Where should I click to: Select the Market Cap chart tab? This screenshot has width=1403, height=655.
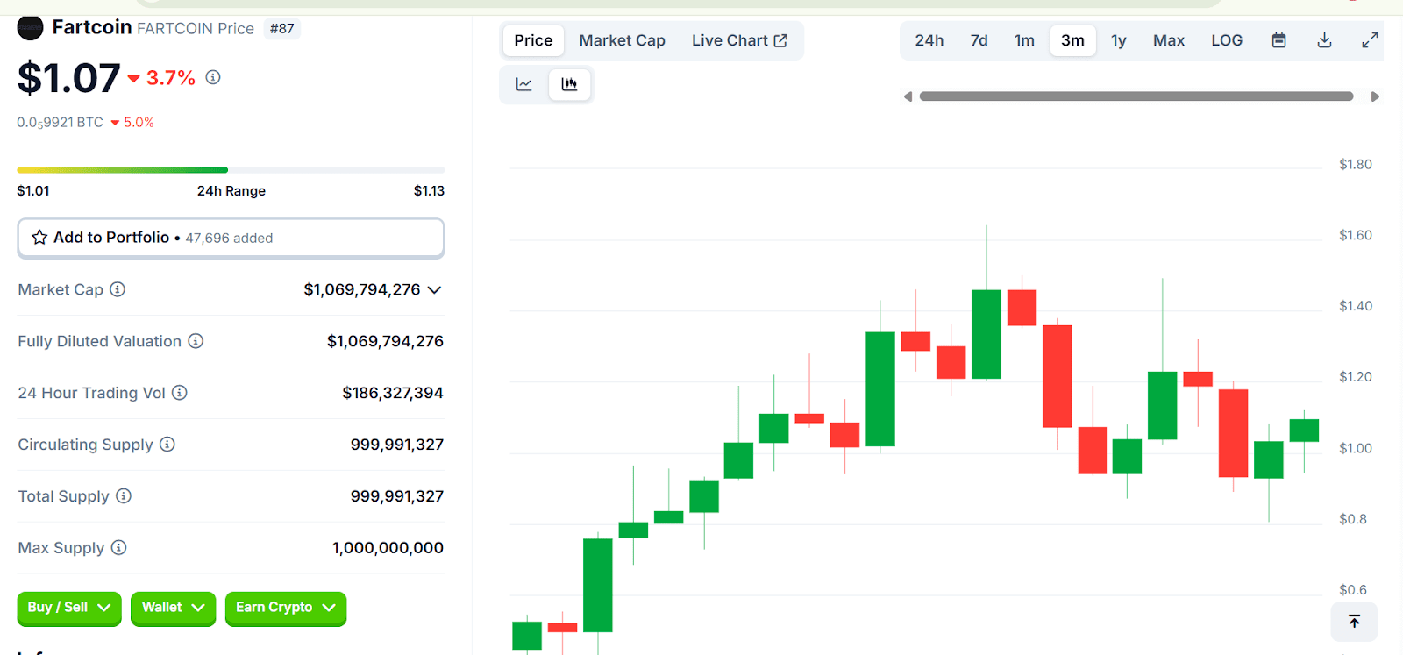tap(623, 40)
